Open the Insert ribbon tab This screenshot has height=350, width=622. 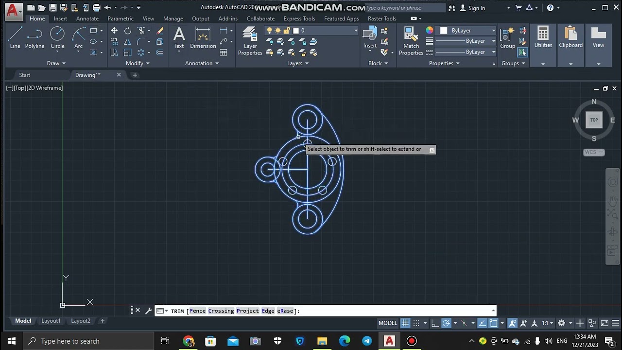(x=60, y=18)
